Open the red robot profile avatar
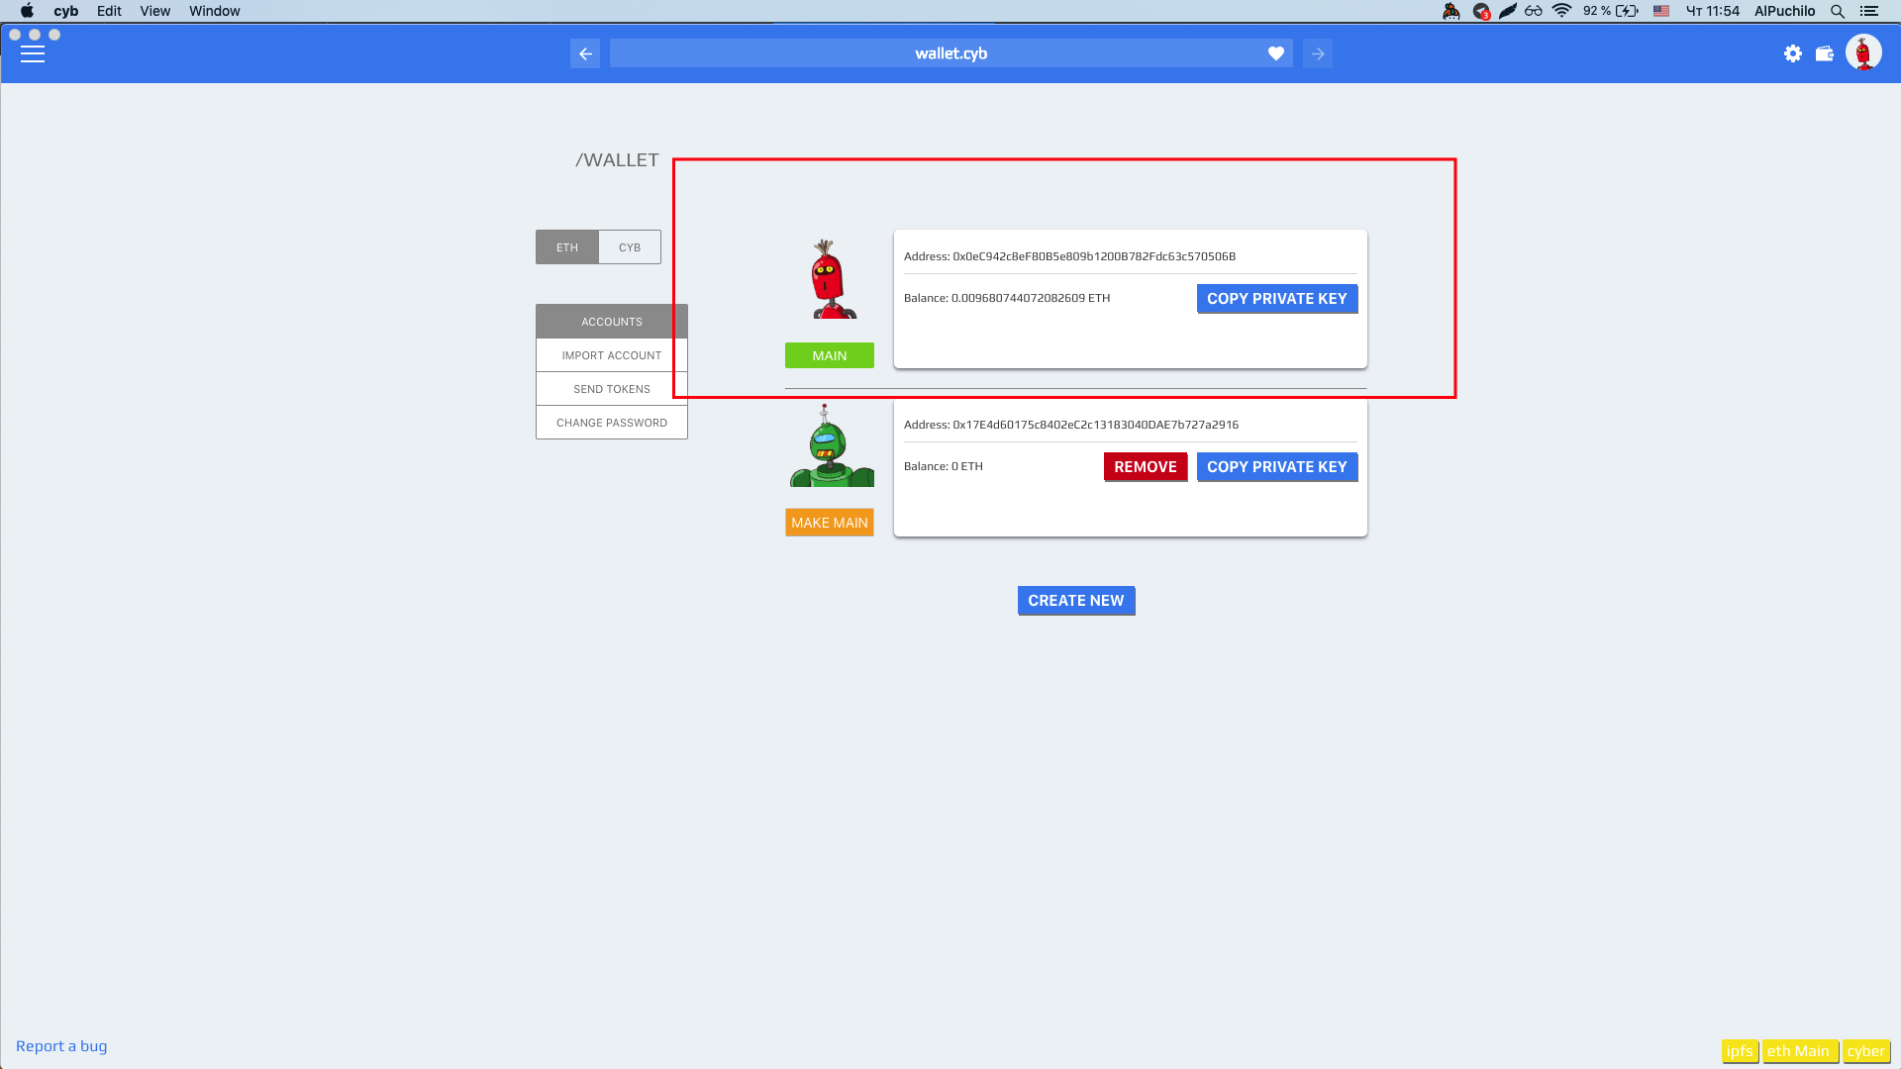This screenshot has width=1901, height=1069. point(1863,53)
